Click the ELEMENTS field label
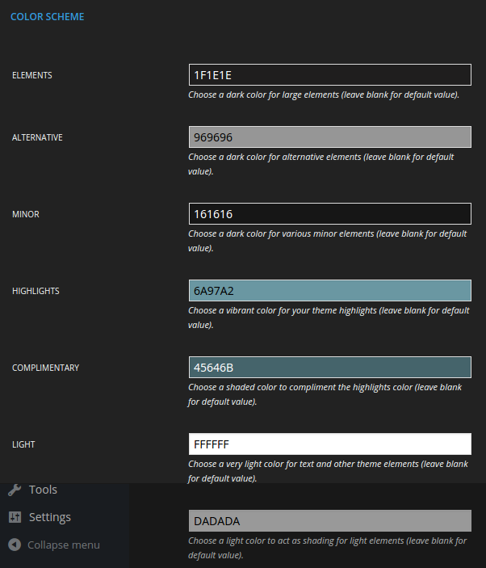The height and width of the screenshot is (568, 486). click(x=32, y=75)
